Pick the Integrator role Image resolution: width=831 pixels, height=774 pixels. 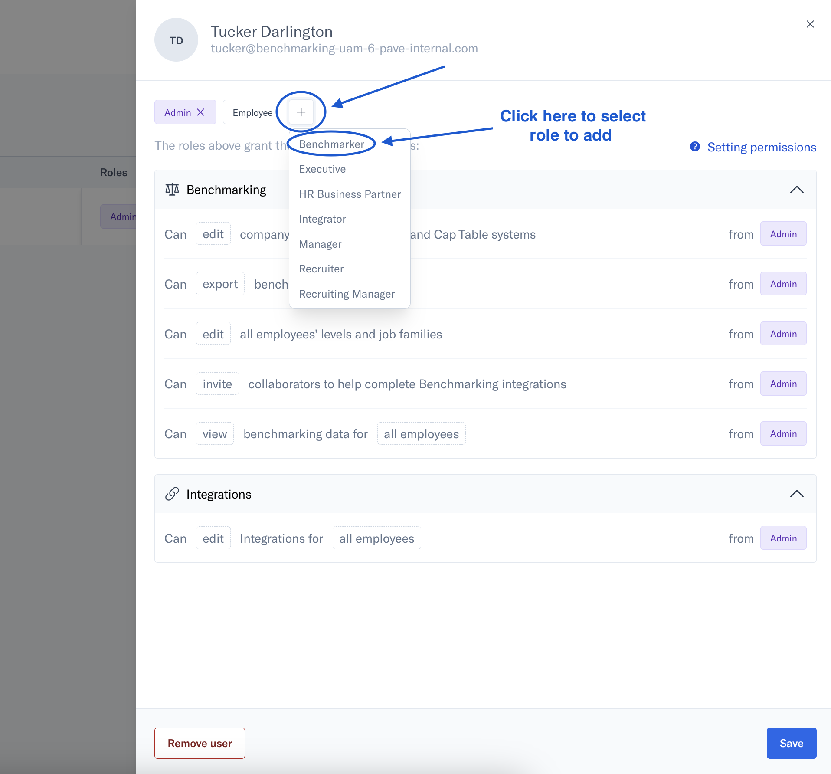click(x=322, y=219)
